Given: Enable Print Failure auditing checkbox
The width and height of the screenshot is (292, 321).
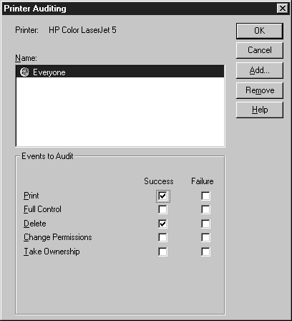Looking at the screenshot, I should [x=205, y=196].
